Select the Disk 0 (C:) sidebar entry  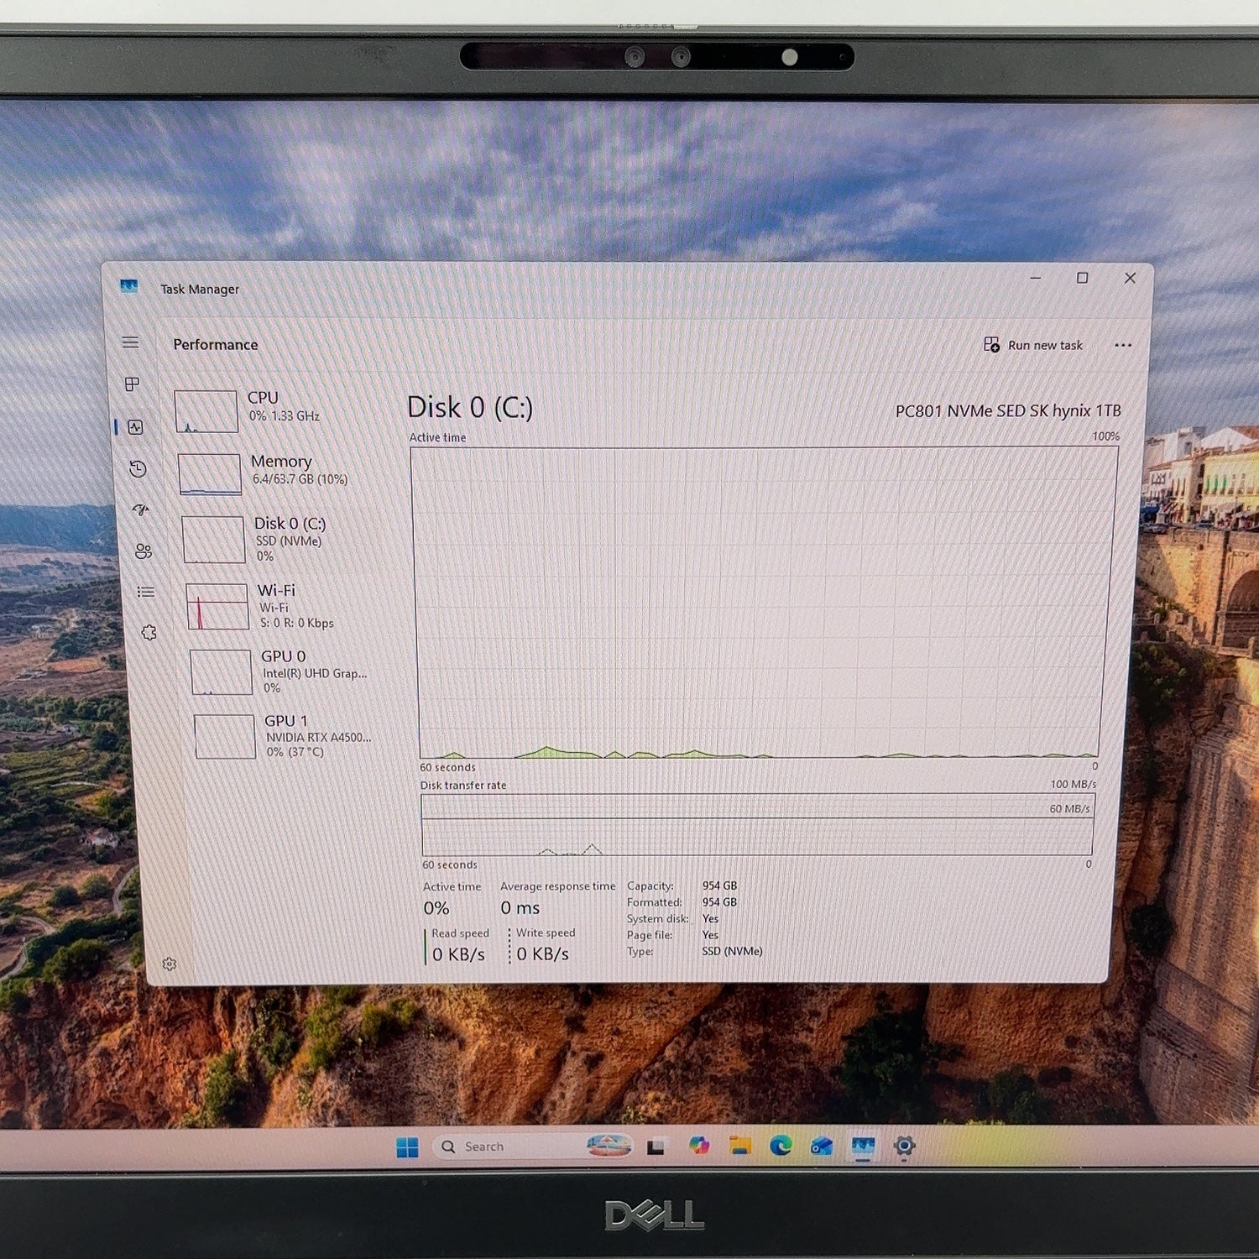(x=279, y=538)
